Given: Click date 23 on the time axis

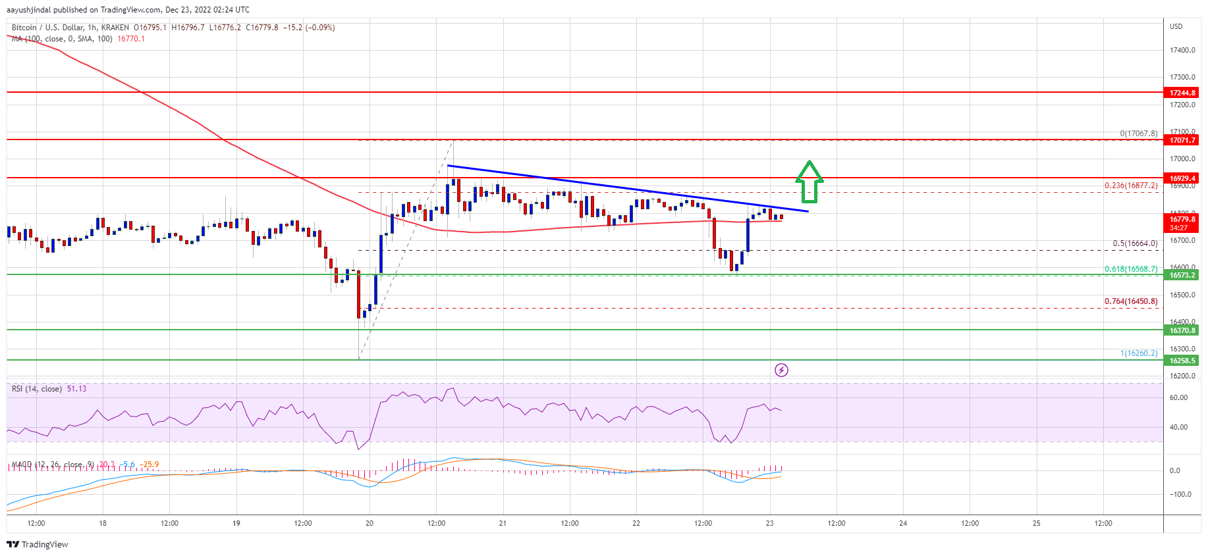Looking at the screenshot, I should point(769,523).
